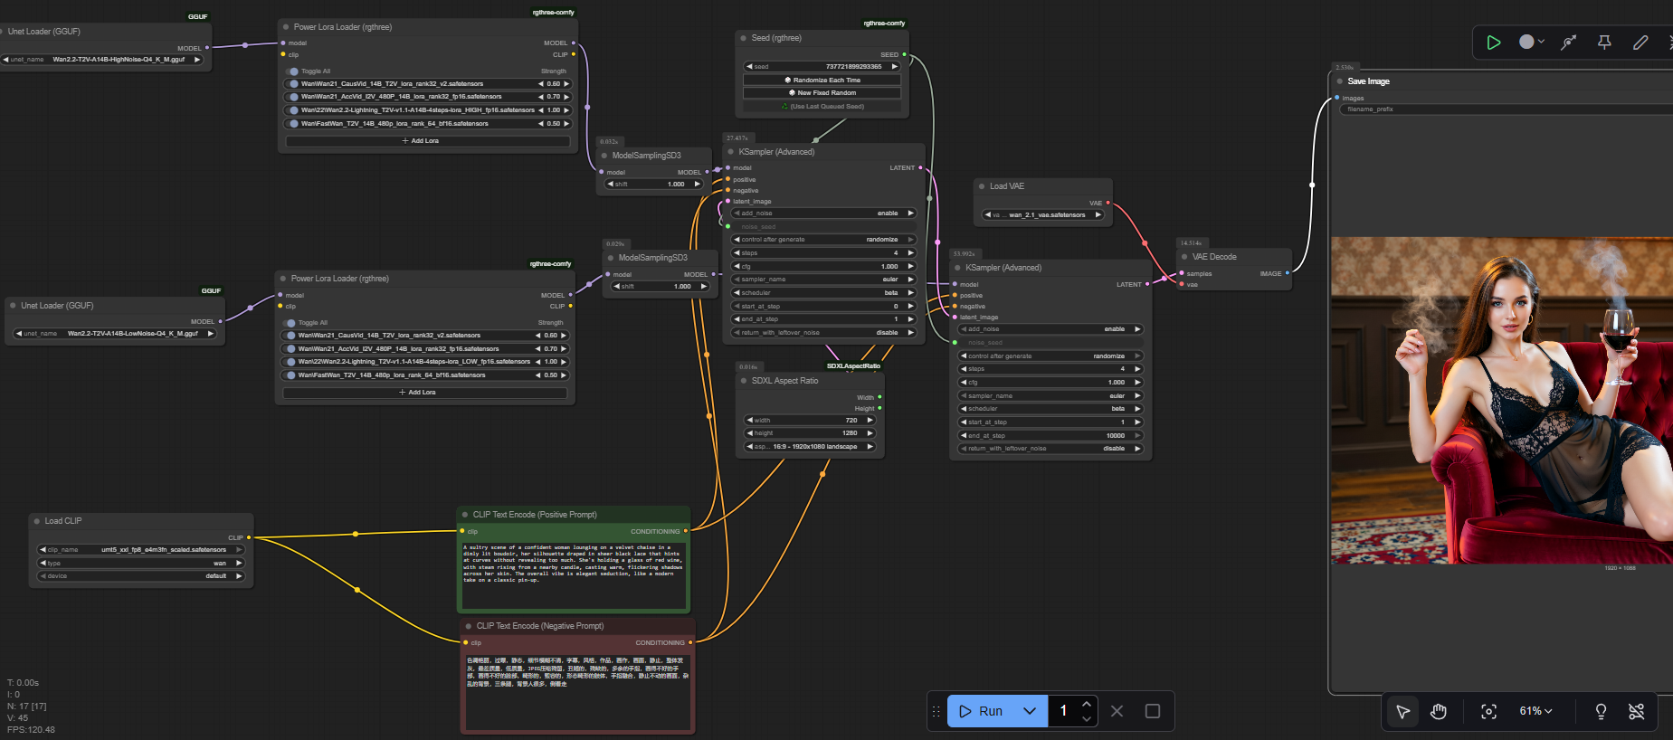
Task: Toggle link visibility icon in bottom toolbar
Action: click(1636, 712)
